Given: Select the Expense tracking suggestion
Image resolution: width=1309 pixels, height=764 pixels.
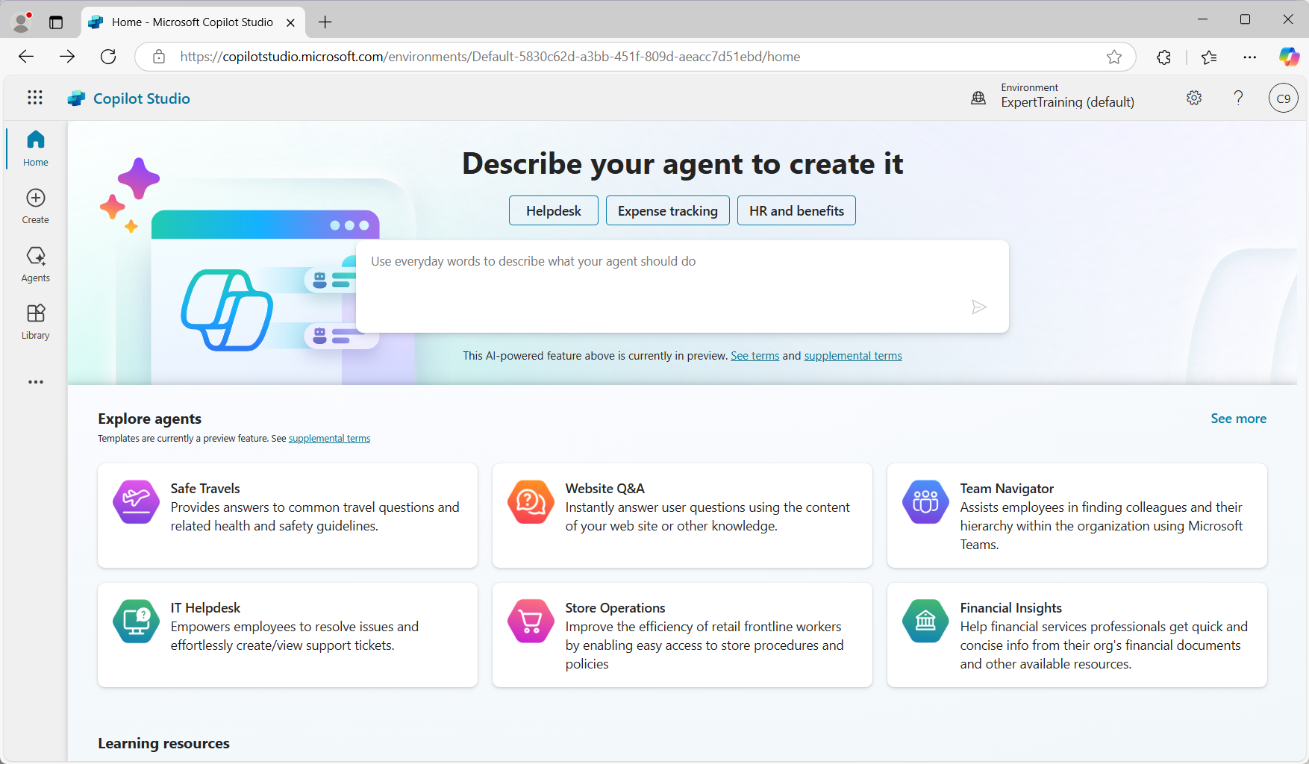Looking at the screenshot, I should tap(667, 210).
